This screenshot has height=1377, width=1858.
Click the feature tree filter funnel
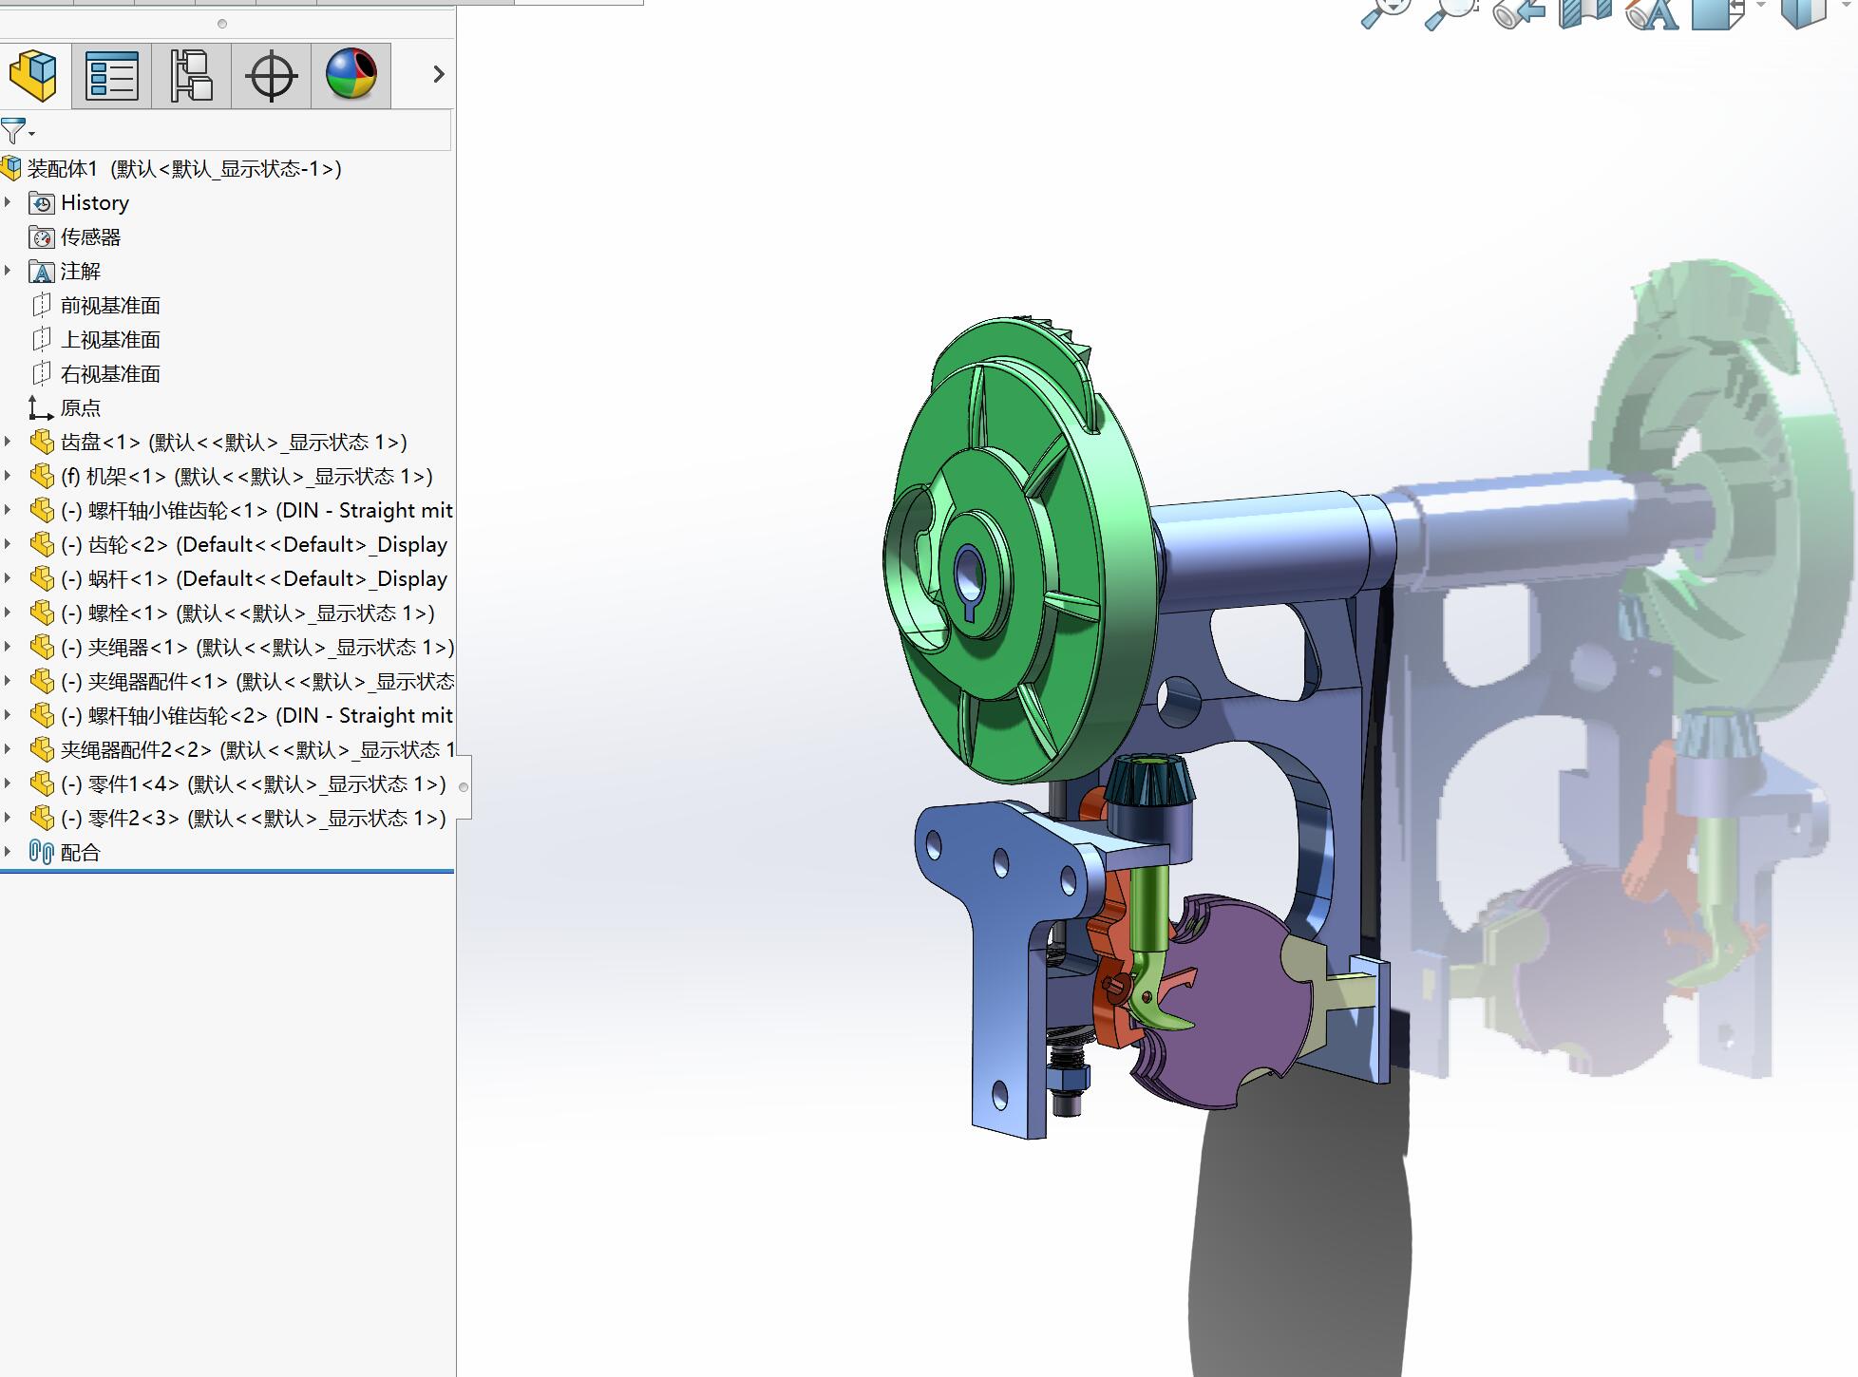click(15, 131)
